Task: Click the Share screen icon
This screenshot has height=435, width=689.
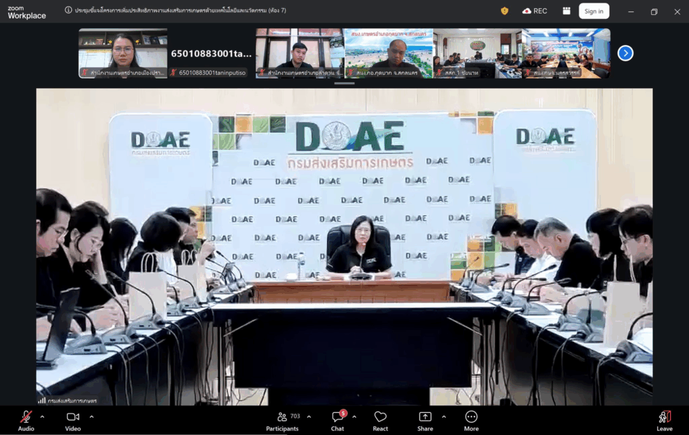Action: pos(425,420)
